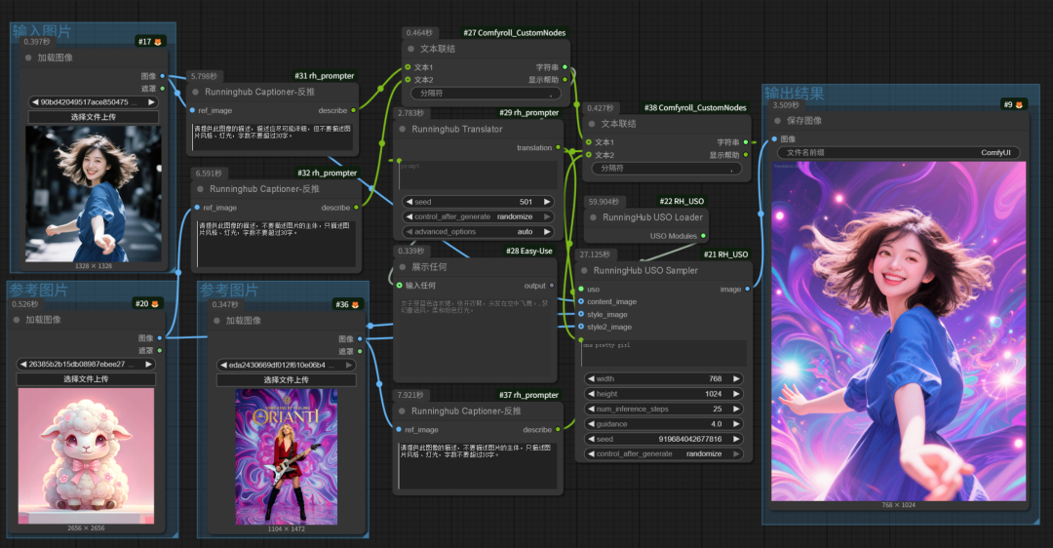Image resolution: width=1053 pixels, height=548 pixels.
Task: Decrease height value 1024 with left arrow
Action: tap(591, 394)
